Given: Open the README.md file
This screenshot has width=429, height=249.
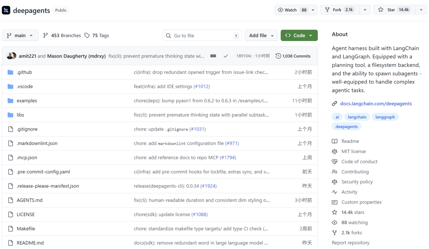Looking at the screenshot, I should click(30, 243).
